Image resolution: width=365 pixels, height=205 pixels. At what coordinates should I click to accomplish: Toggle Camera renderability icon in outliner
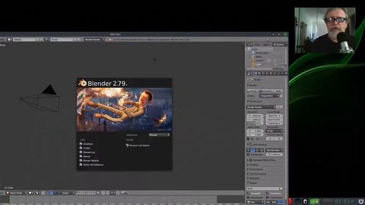283,61
